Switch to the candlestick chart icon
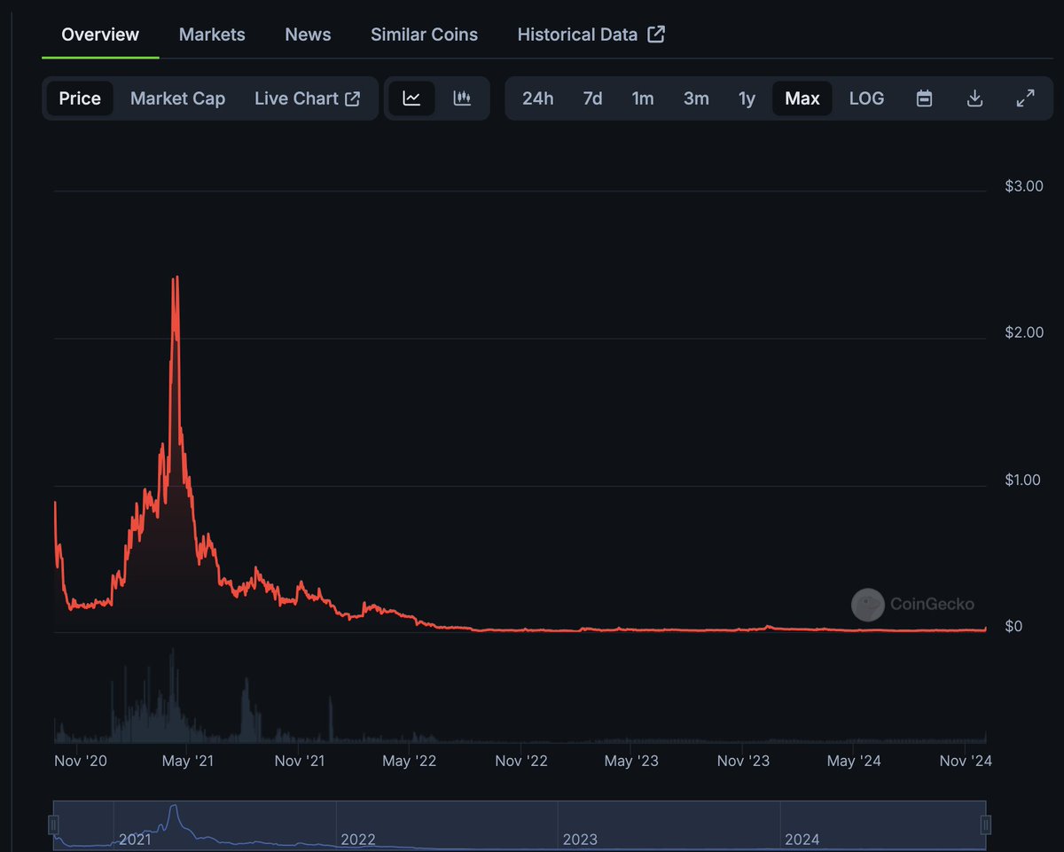Screen dimensions: 1064x852 point(462,98)
